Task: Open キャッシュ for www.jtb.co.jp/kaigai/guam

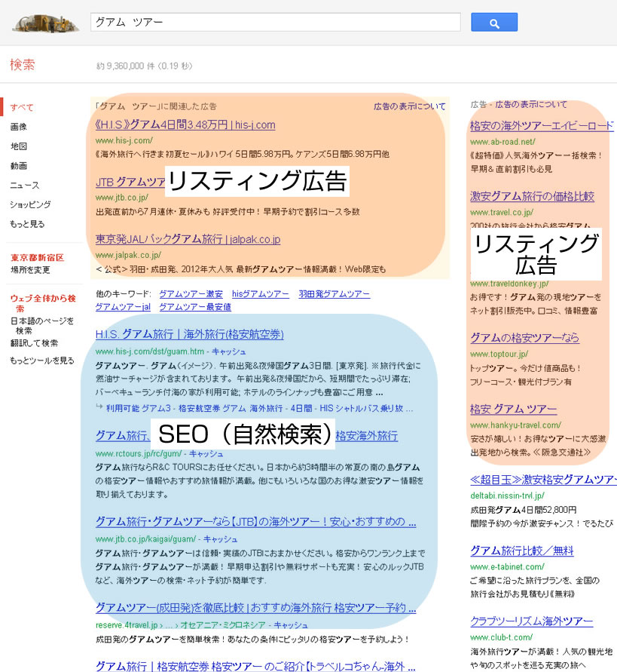Action: [220, 539]
